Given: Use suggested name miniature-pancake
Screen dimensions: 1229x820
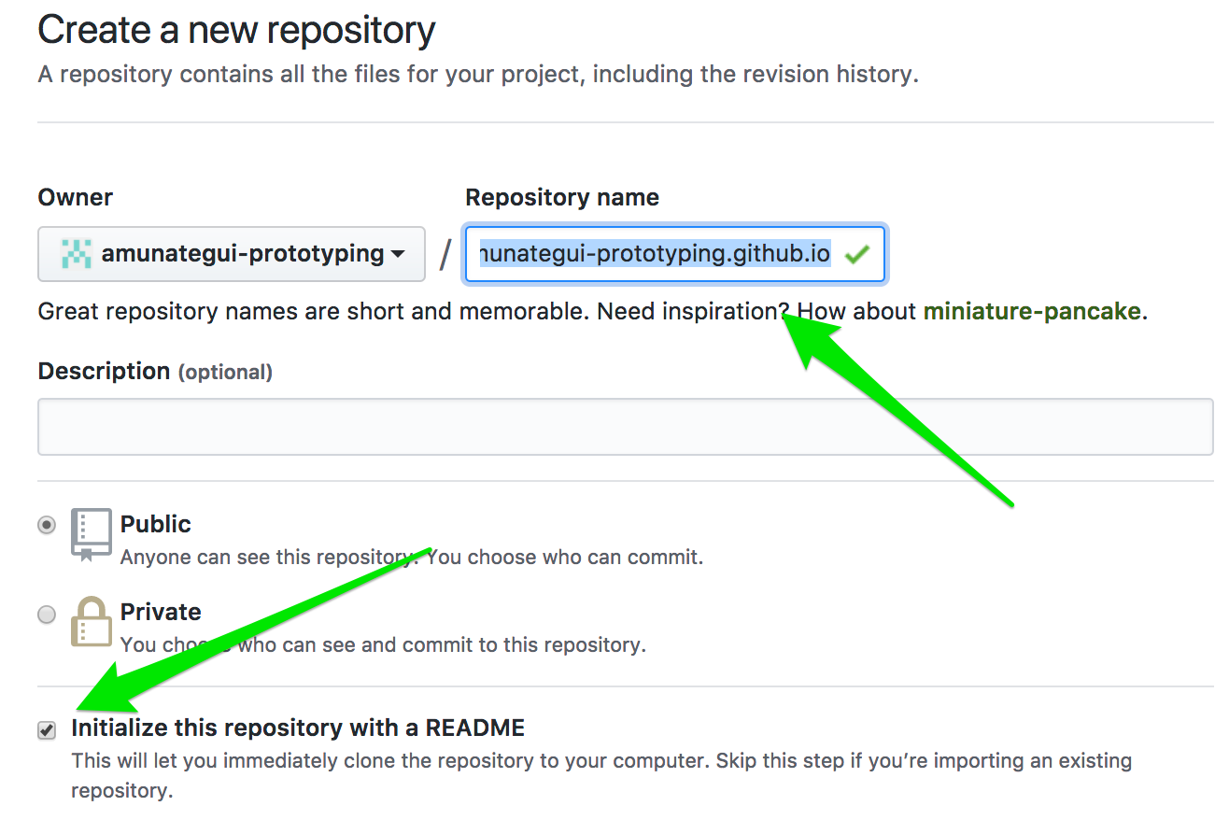Looking at the screenshot, I should click(x=1032, y=311).
